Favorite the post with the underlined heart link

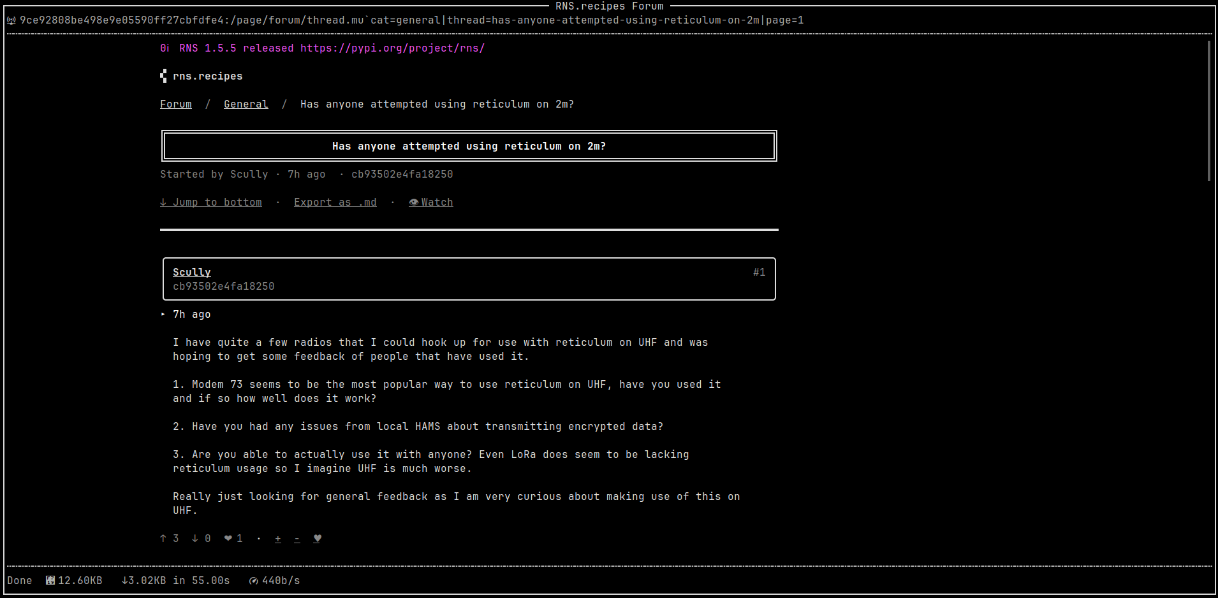318,539
